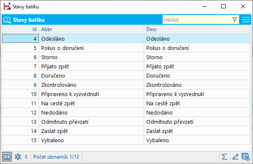
Task: Click the add-record table icon at bottom right
Action: point(245,156)
